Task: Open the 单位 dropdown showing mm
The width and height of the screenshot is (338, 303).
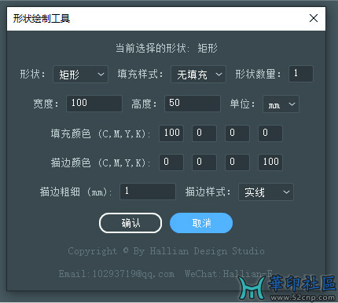Action: 281,104
